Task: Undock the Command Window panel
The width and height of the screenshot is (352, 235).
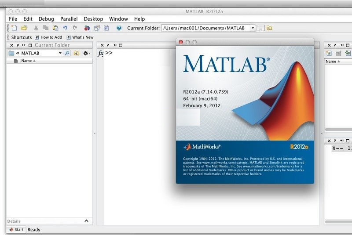Action: (x=108, y=45)
